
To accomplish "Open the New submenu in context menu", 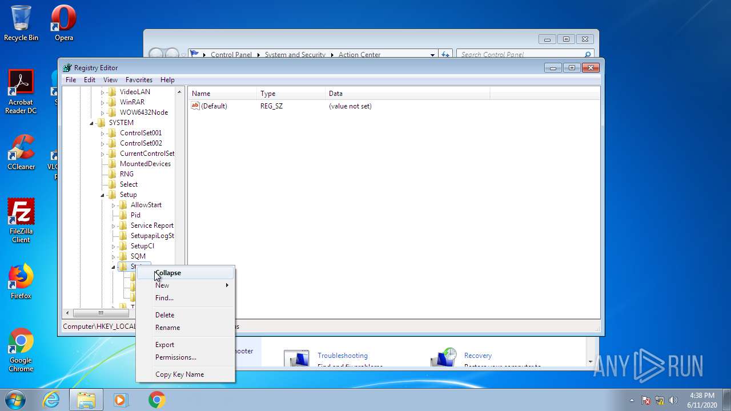I will [186, 285].
